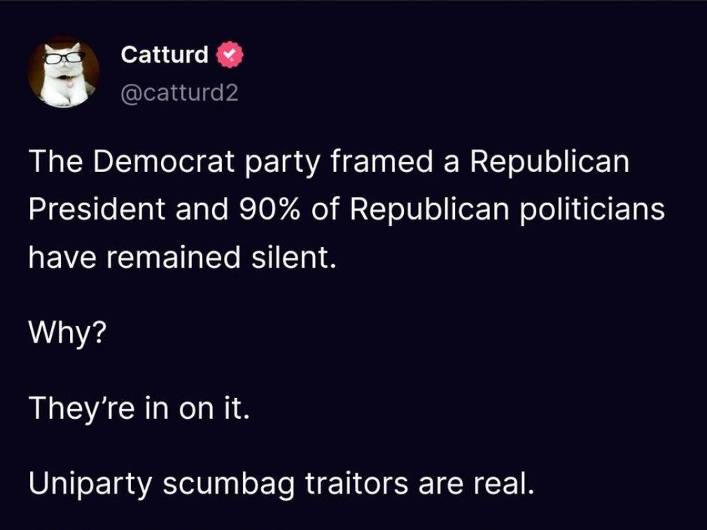Click the pink verified badge next to Catturd
The image size is (707, 530).
231,55
